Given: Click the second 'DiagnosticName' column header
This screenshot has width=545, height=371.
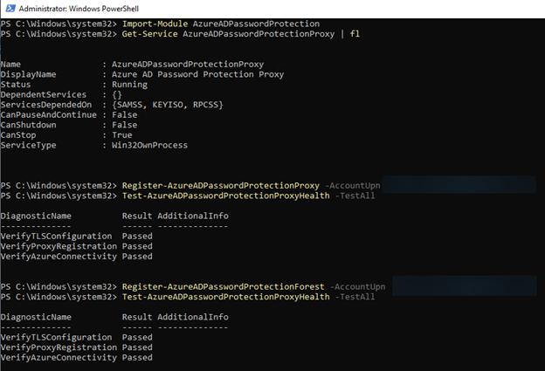Looking at the screenshot, I should coord(36,317).
